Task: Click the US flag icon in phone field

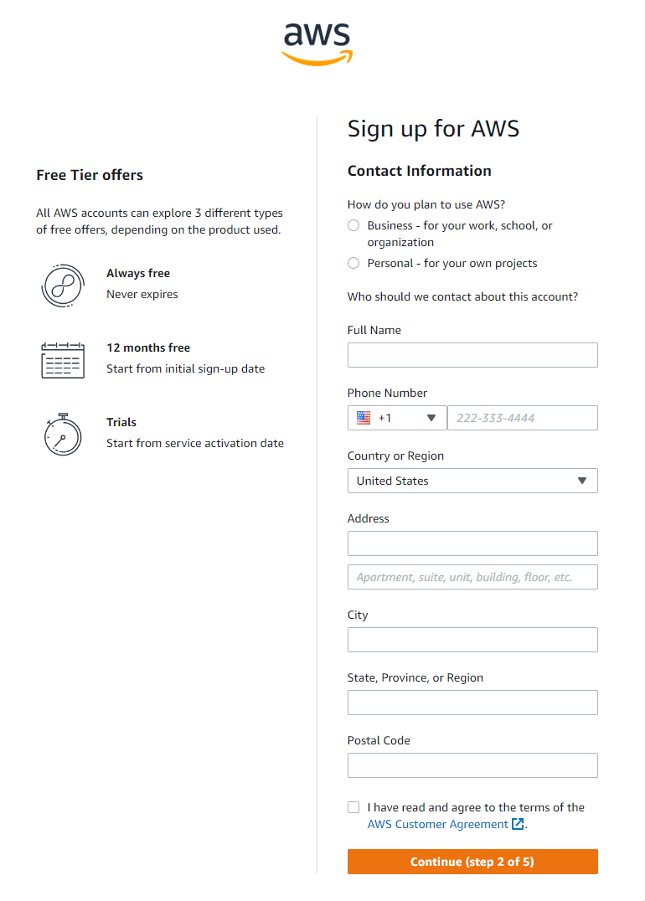Action: [364, 418]
